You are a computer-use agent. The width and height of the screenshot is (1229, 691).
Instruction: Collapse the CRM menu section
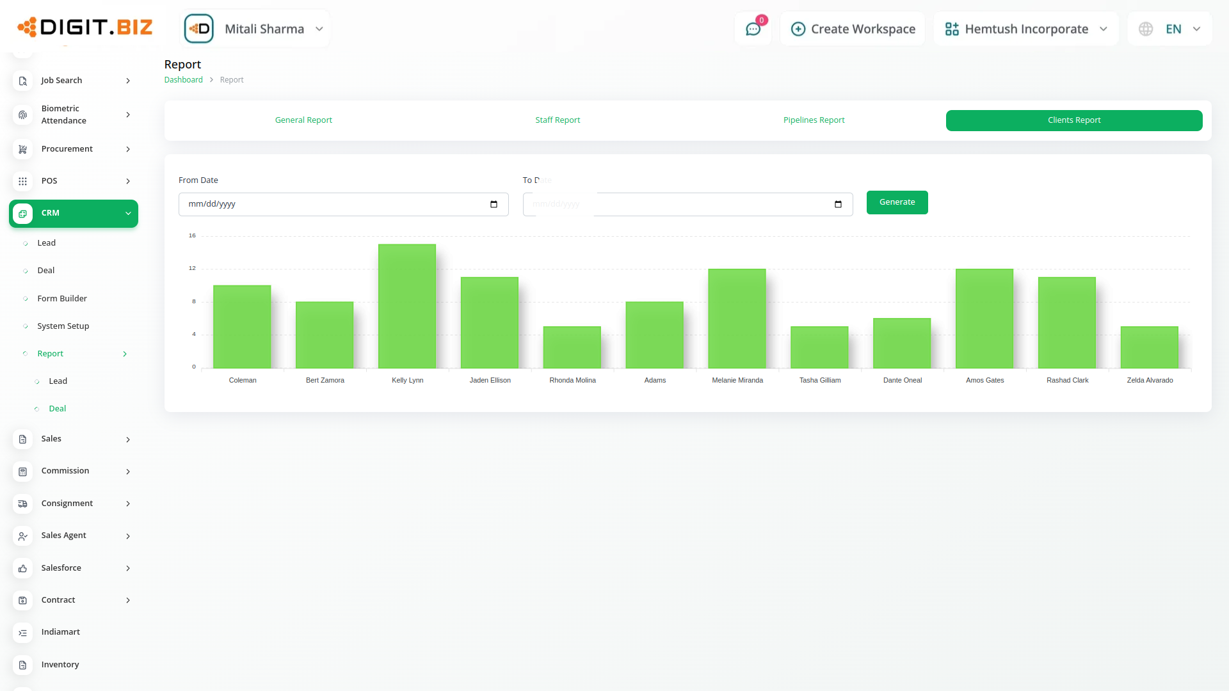click(128, 214)
